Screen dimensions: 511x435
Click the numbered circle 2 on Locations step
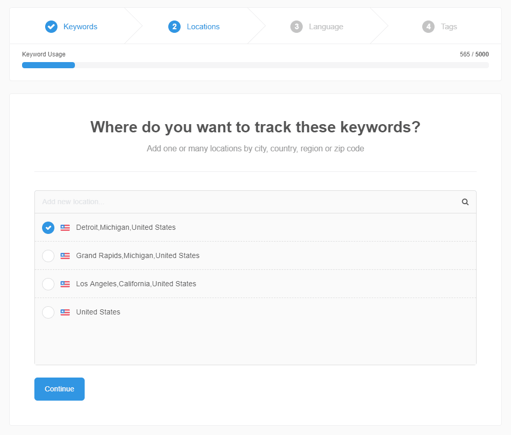click(174, 27)
